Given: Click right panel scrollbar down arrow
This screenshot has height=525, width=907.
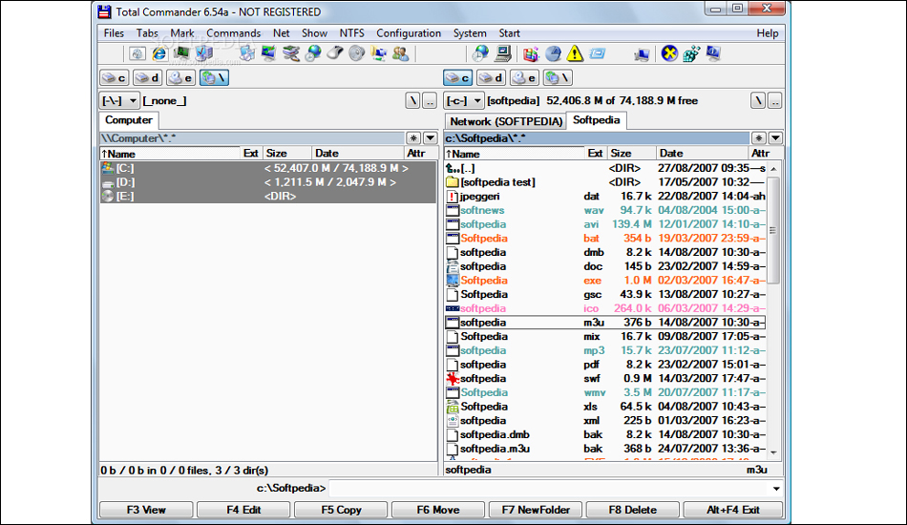Looking at the screenshot, I should click(773, 452).
